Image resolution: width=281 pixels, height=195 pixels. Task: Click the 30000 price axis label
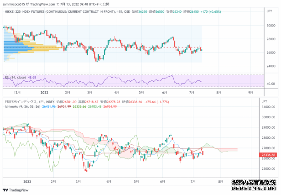(x=271, y=26)
